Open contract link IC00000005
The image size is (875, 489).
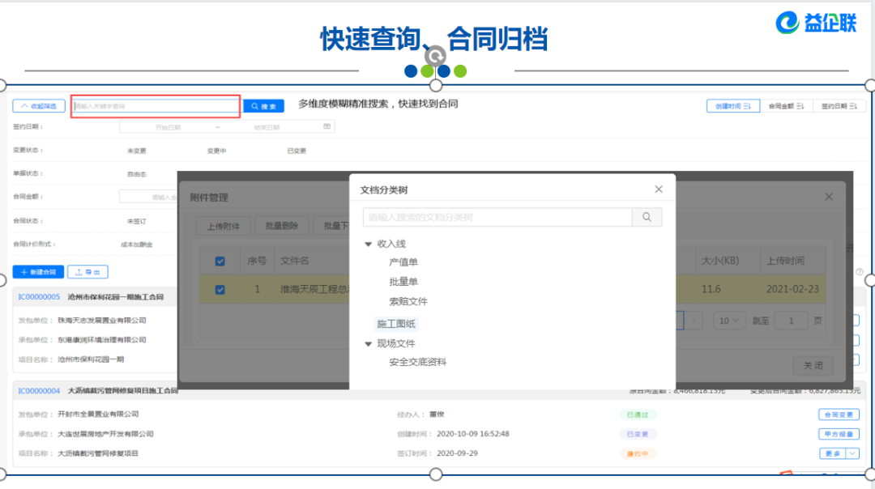39,297
